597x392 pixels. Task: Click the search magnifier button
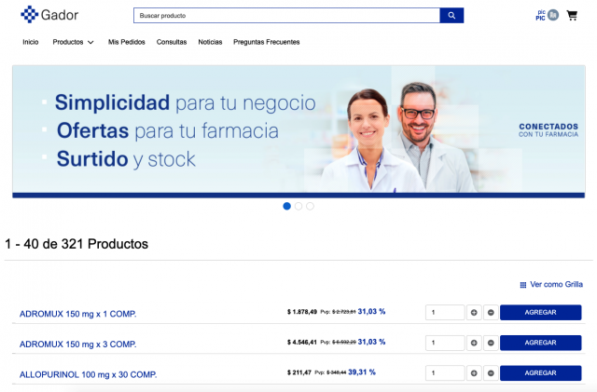click(x=451, y=16)
